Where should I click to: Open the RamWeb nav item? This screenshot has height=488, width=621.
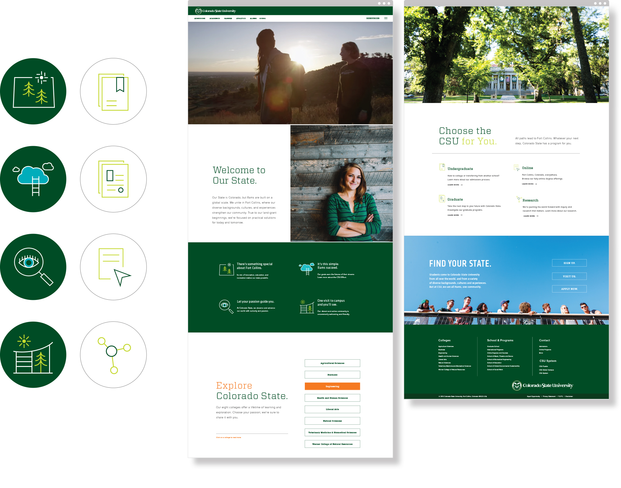[228, 18]
